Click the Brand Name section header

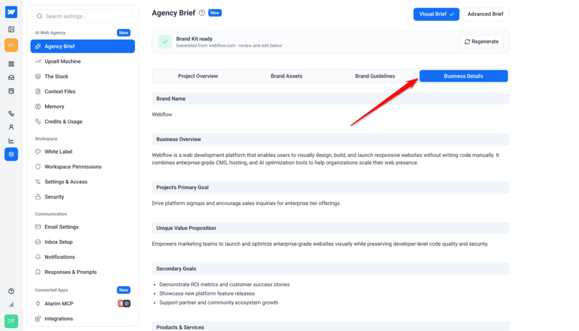point(330,98)
